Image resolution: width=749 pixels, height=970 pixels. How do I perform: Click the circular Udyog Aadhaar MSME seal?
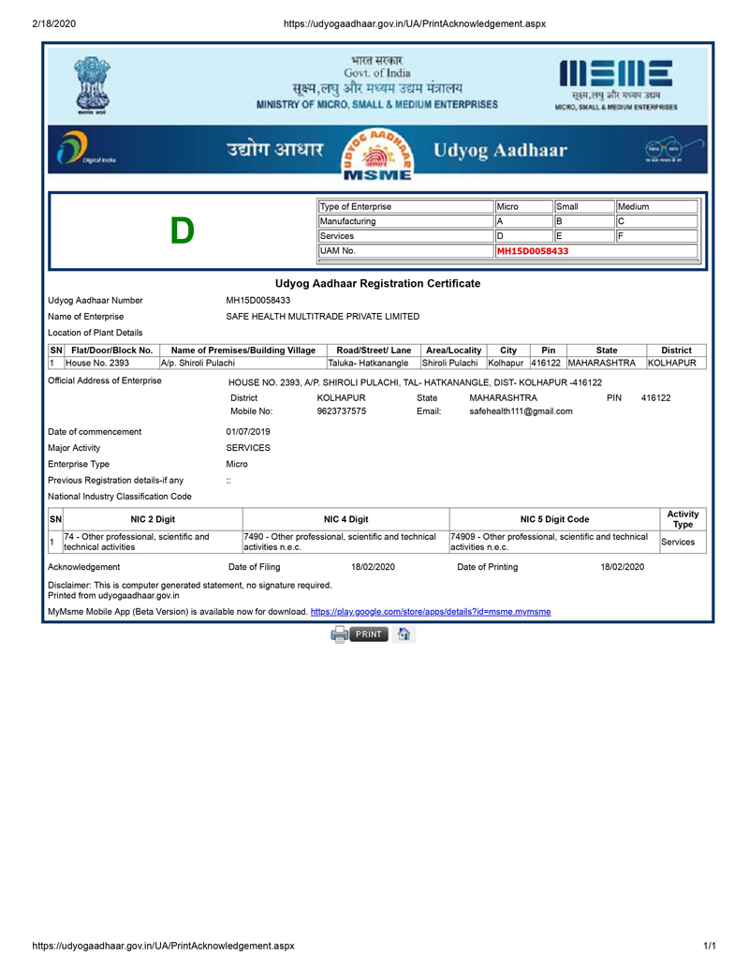[377, 155]
